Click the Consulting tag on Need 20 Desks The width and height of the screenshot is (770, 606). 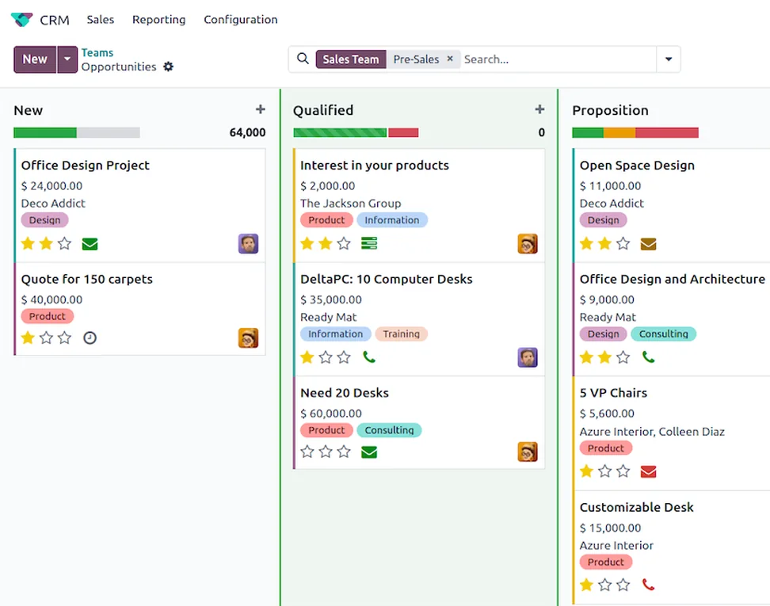pos(389,430)
